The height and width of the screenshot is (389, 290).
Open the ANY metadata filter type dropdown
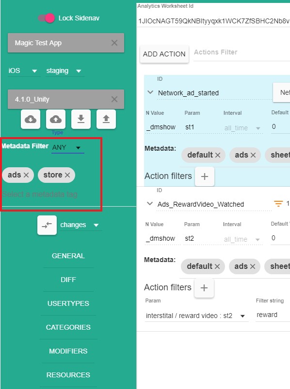click(68, 148)
